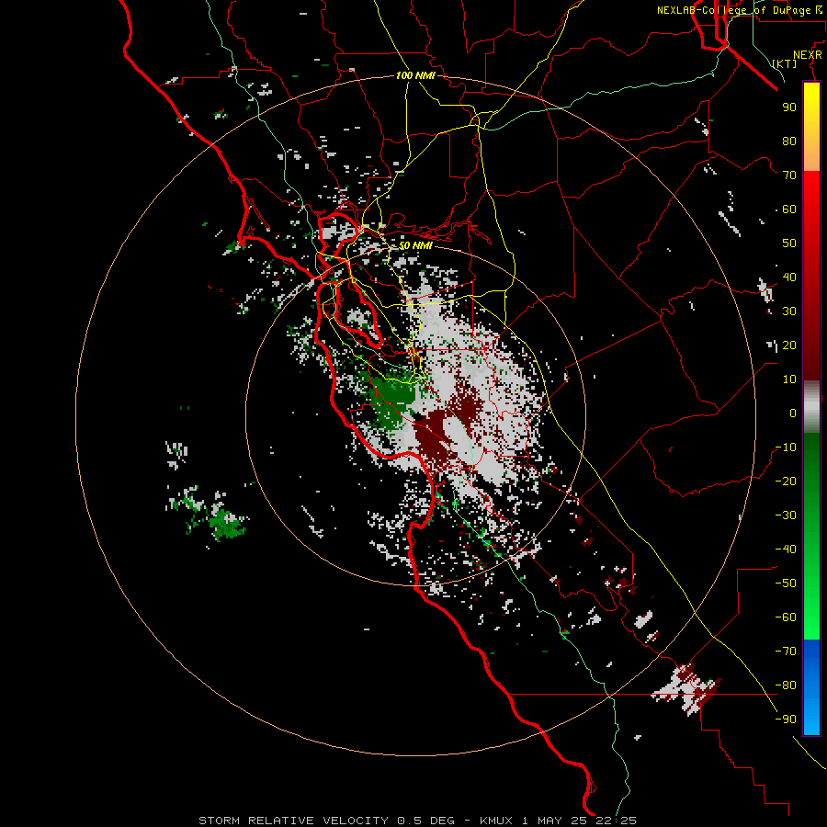Screen dimensions: 827x827
Task: Click the -80 value on the velocity scale
Action: [x=786, y=685]
